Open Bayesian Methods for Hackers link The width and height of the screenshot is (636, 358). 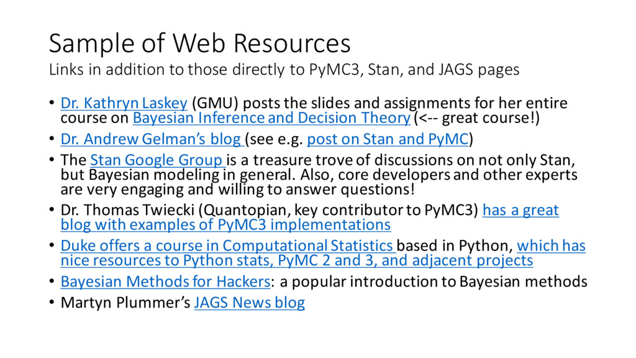tap(165, 282)
